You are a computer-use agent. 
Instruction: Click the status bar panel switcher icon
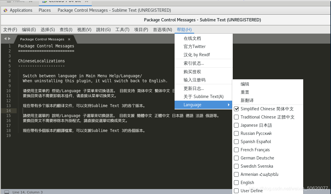(x=7, y=192)
